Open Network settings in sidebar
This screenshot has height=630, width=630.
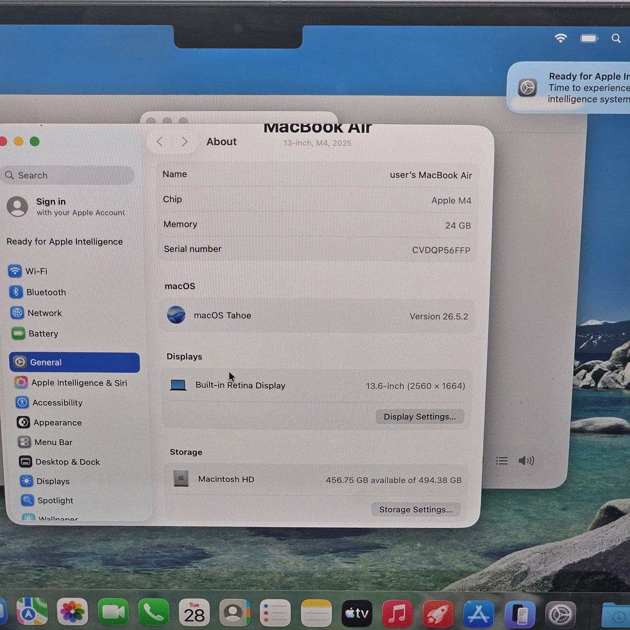point(36,313)
